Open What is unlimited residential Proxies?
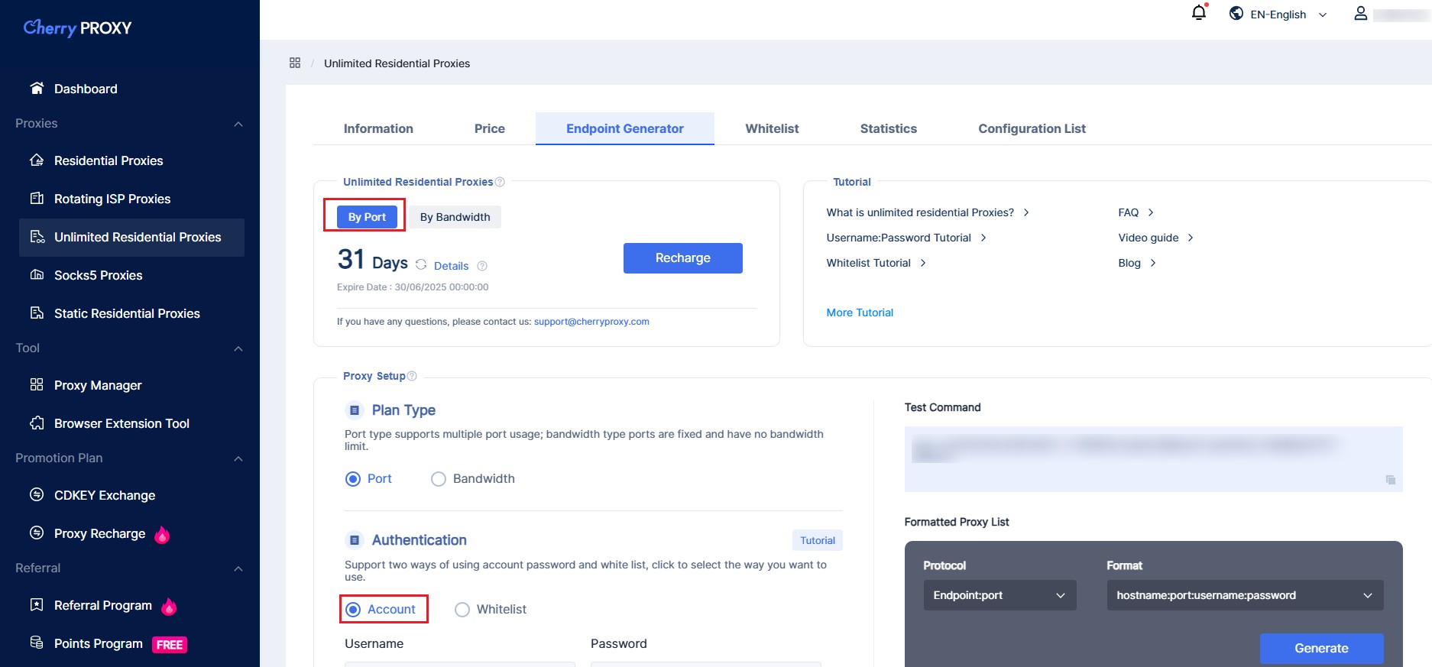This screenshot has width=1432, height=667. pyautogui.click(x=928, y=212)
